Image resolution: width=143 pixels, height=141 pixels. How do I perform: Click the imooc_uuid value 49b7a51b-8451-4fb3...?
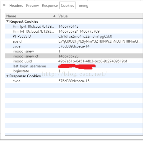tap(93, 61)
